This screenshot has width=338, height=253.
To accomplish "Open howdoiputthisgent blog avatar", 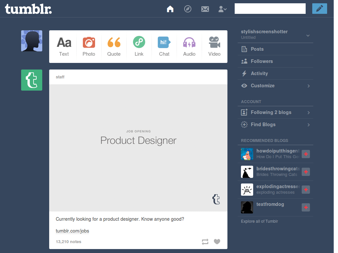I will tap(247, 154).
